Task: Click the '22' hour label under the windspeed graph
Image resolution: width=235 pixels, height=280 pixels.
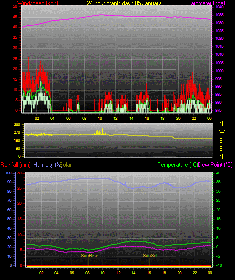Action: [194, 118]
